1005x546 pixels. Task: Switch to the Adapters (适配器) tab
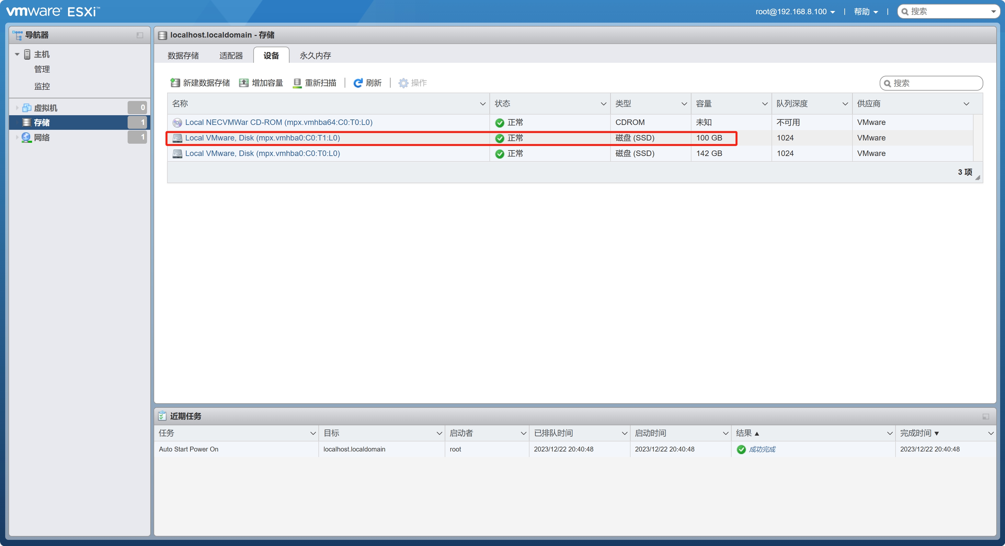point(231,55)
